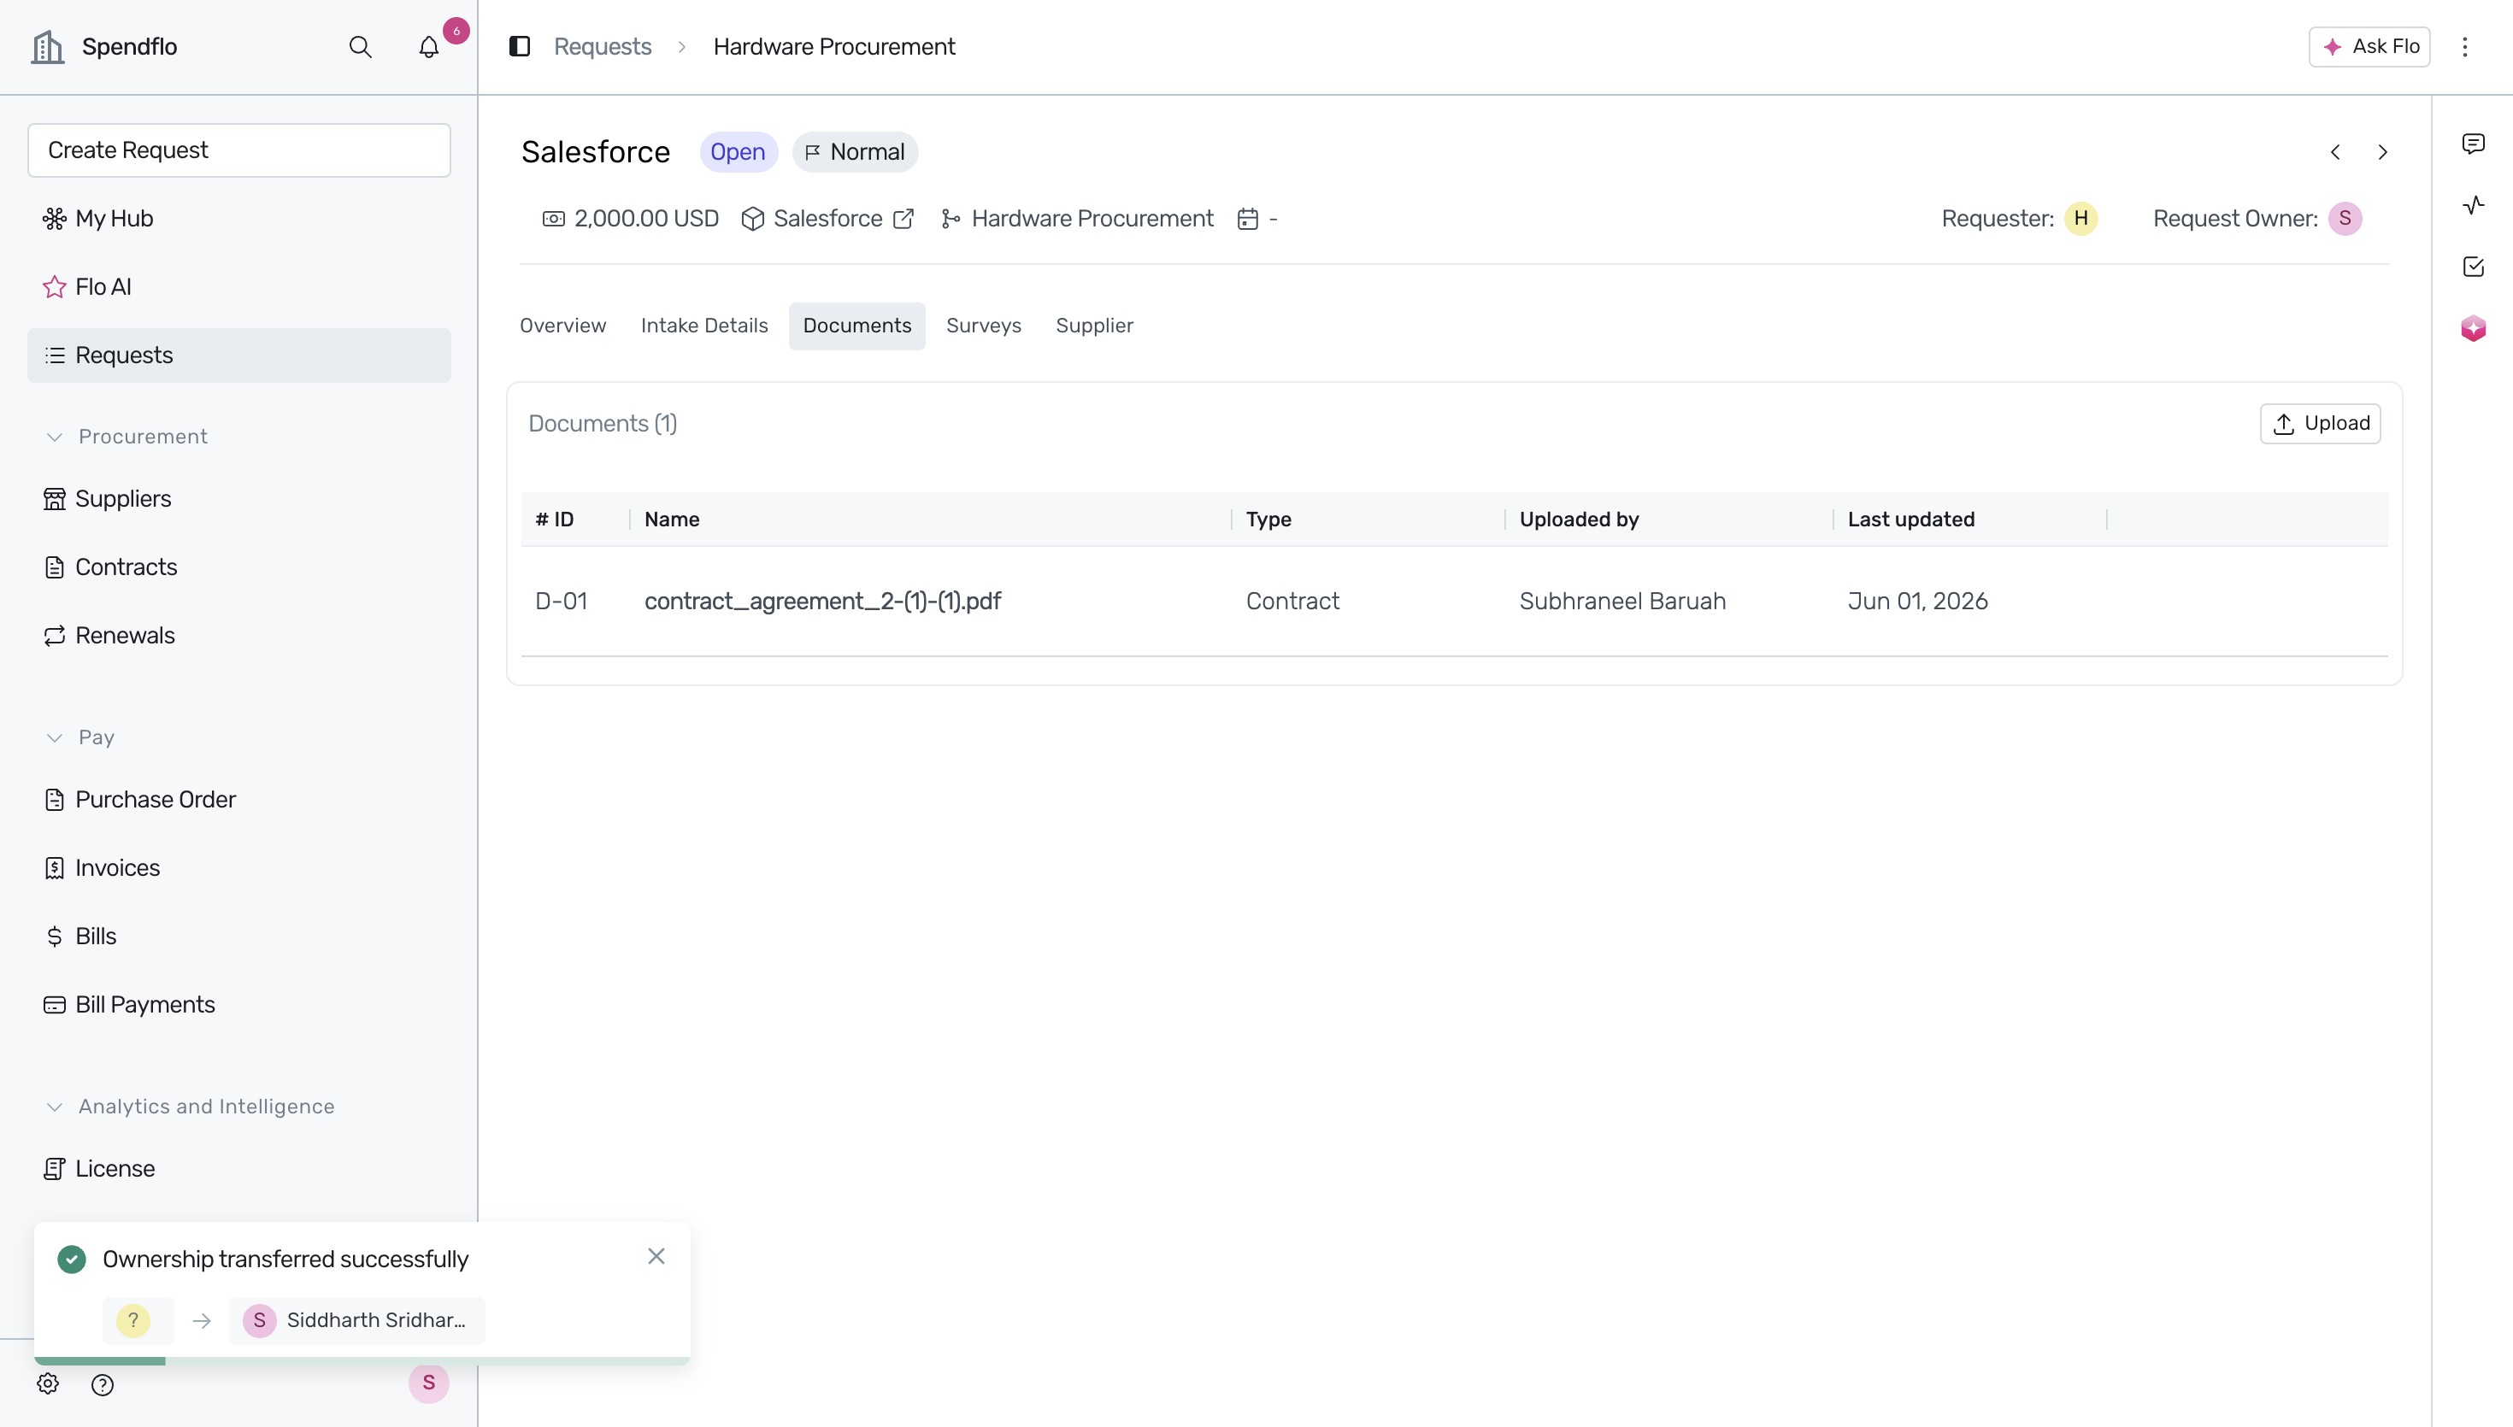Open the search icon in sidebar header

(x=360, y=47)
